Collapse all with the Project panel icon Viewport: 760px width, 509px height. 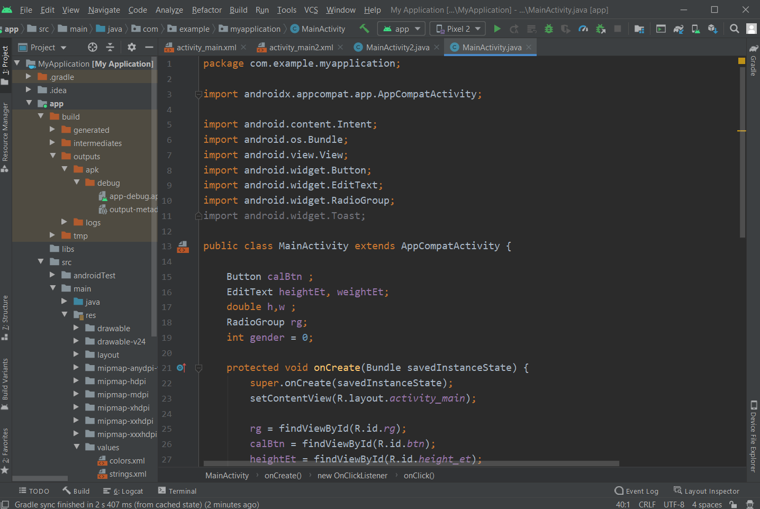click(110, 47)
